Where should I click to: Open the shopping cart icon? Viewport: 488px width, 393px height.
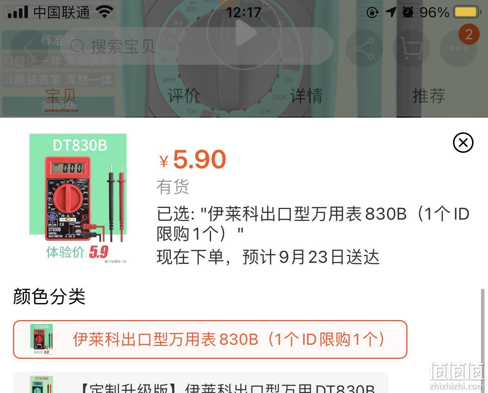(x=411, y=48)
